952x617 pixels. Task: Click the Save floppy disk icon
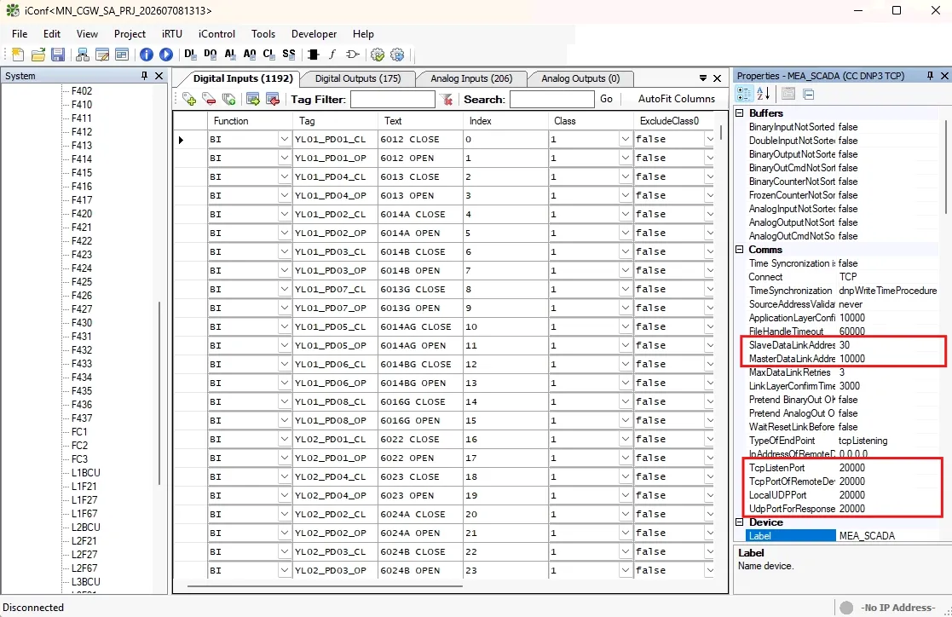58,55
